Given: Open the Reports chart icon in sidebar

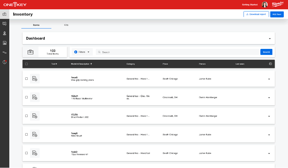Looking at the screenshot, I should (x=5, y=43).
